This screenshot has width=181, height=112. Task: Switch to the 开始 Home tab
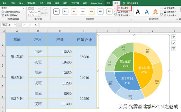[x=13, y=3]
